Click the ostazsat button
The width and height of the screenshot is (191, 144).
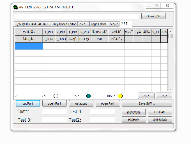(x=81, y=103)
